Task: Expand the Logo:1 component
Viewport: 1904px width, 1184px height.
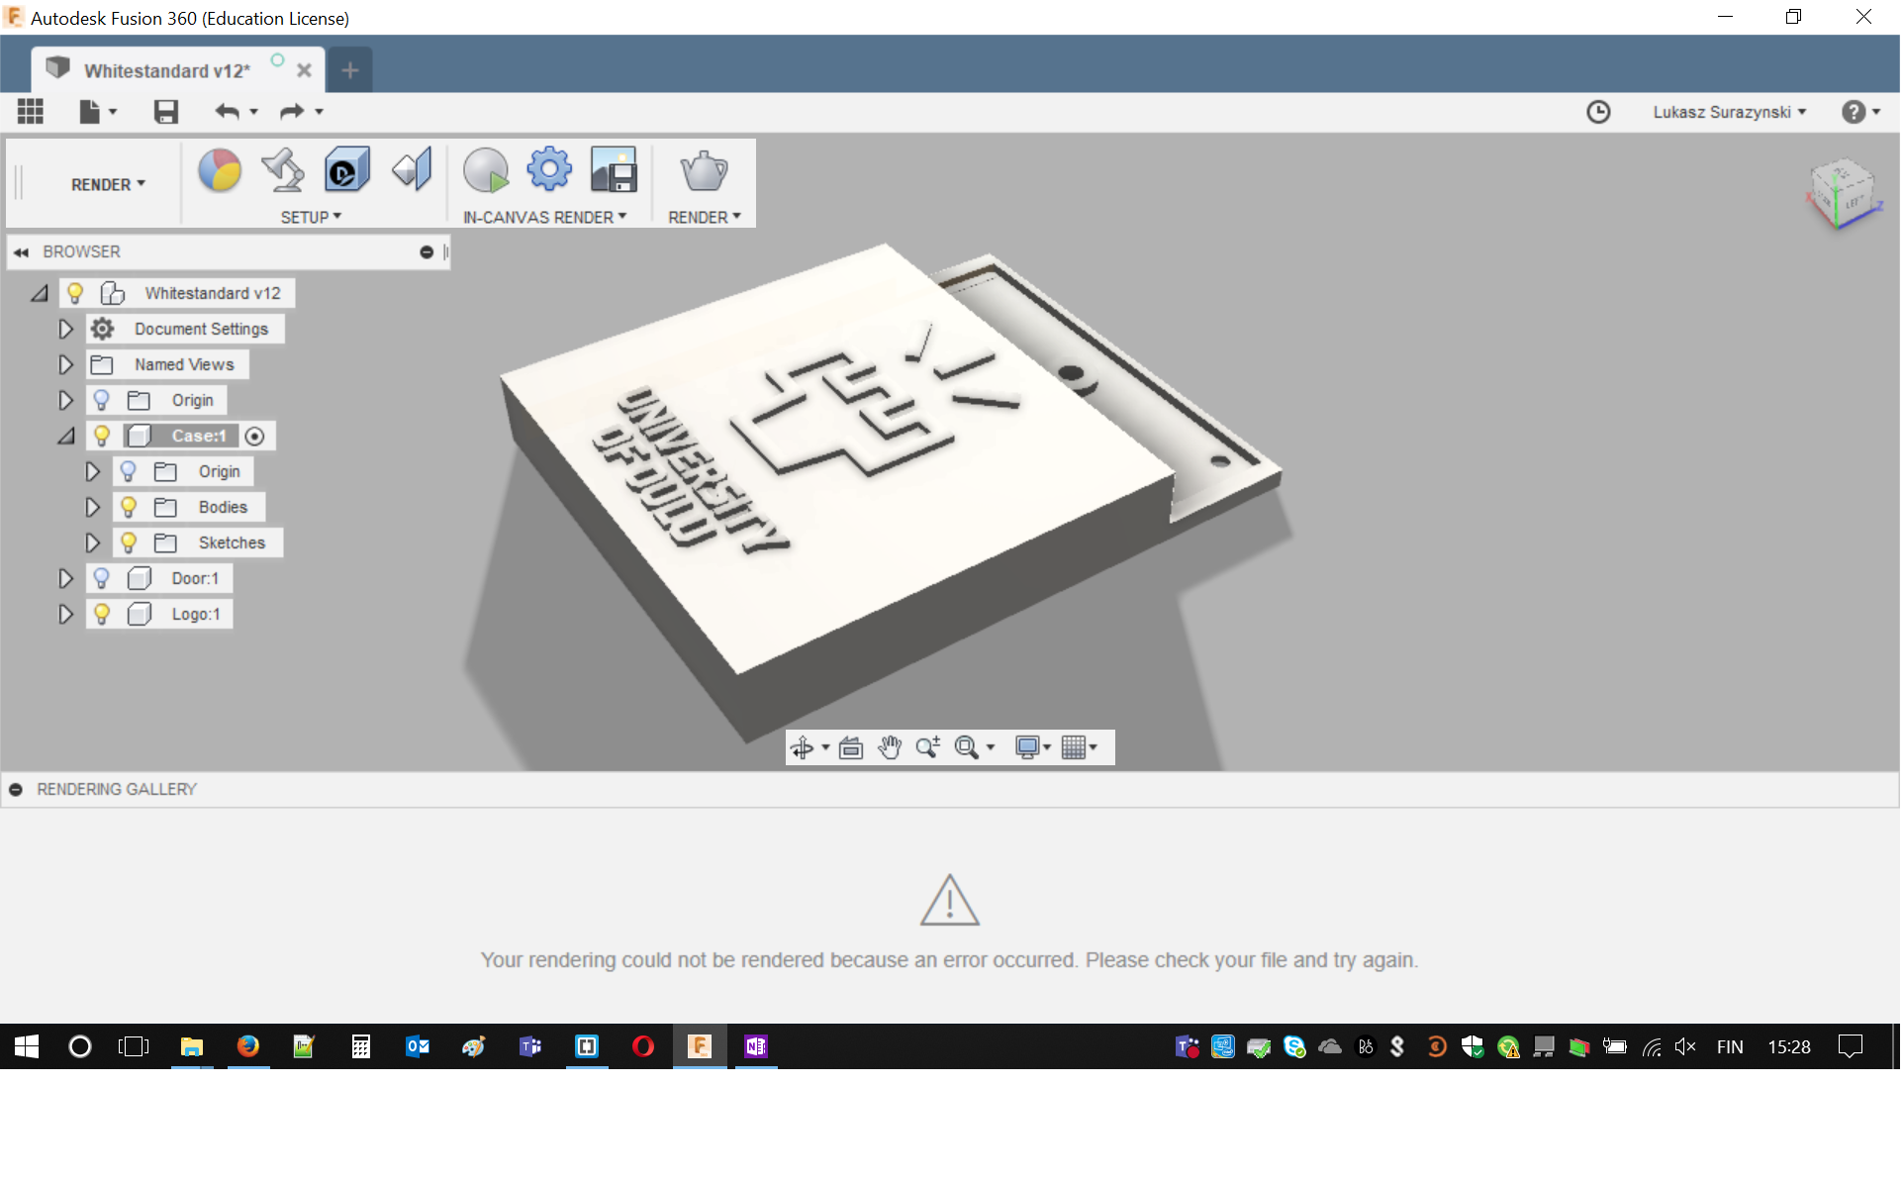Action: (x=65, y=614)
